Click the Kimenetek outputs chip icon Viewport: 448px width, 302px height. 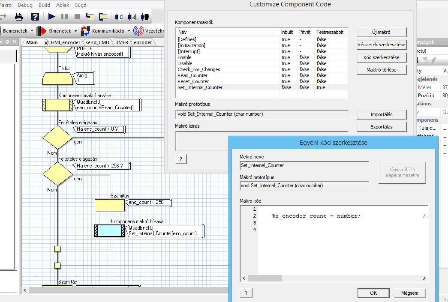(42, 31)
